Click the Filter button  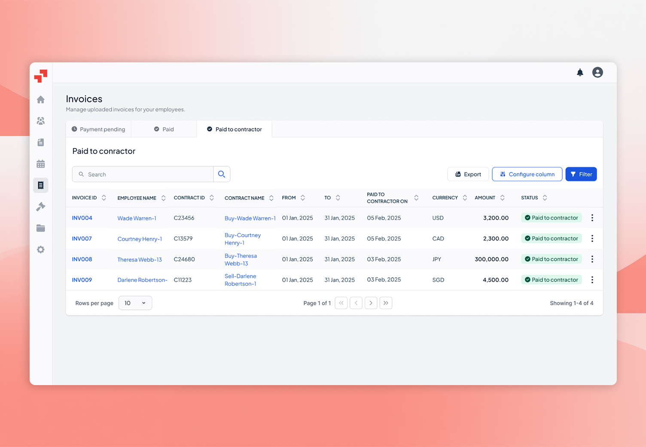coord(581,174)
